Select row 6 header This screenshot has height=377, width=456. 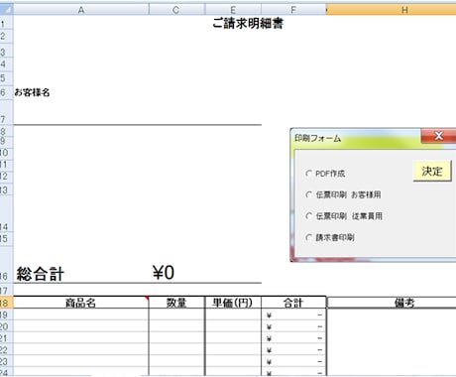6,92
